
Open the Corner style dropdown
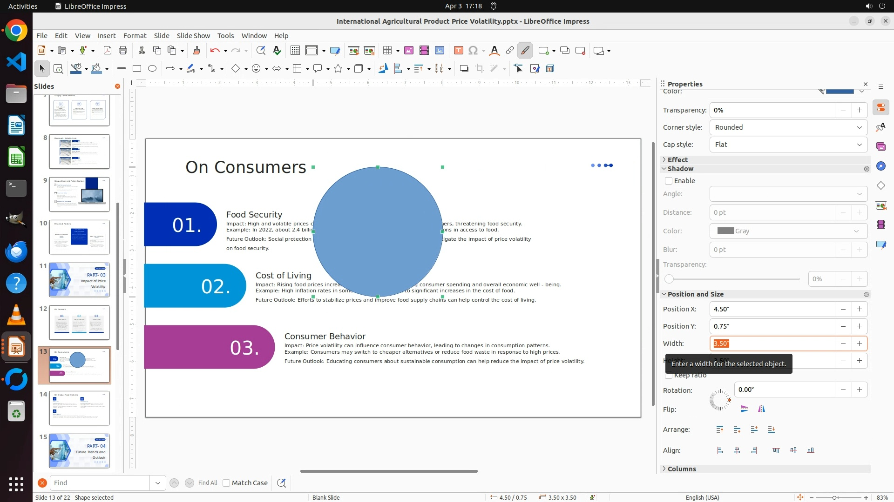(788, 127)
